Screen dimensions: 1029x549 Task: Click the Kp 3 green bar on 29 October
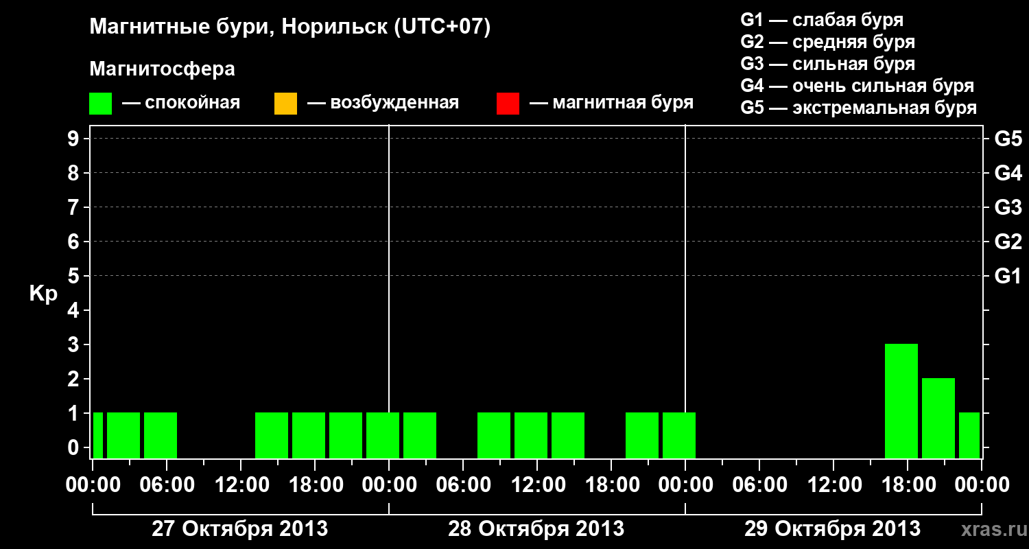pos(901,401)
